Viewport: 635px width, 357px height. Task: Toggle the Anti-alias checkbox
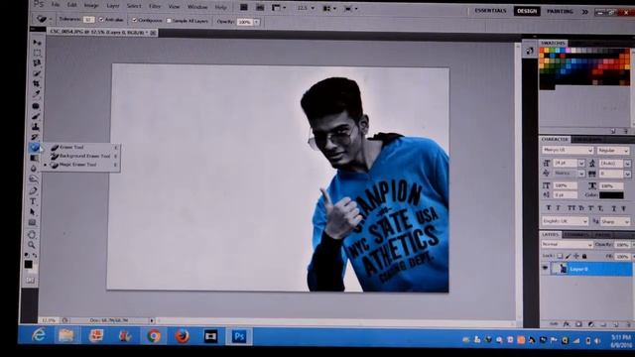(101, 20)
